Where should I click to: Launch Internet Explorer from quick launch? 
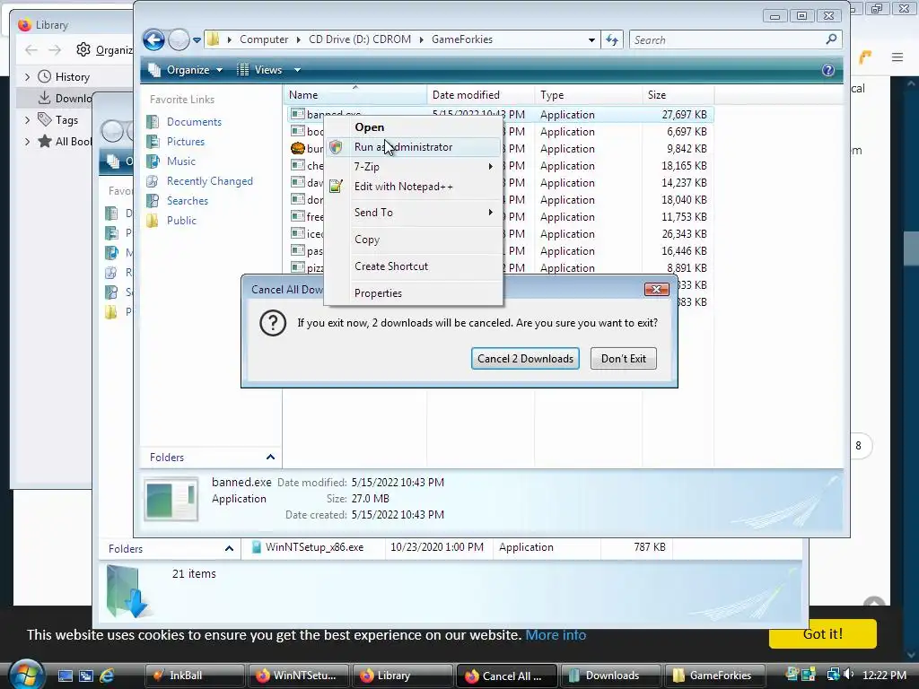(107, 676)
